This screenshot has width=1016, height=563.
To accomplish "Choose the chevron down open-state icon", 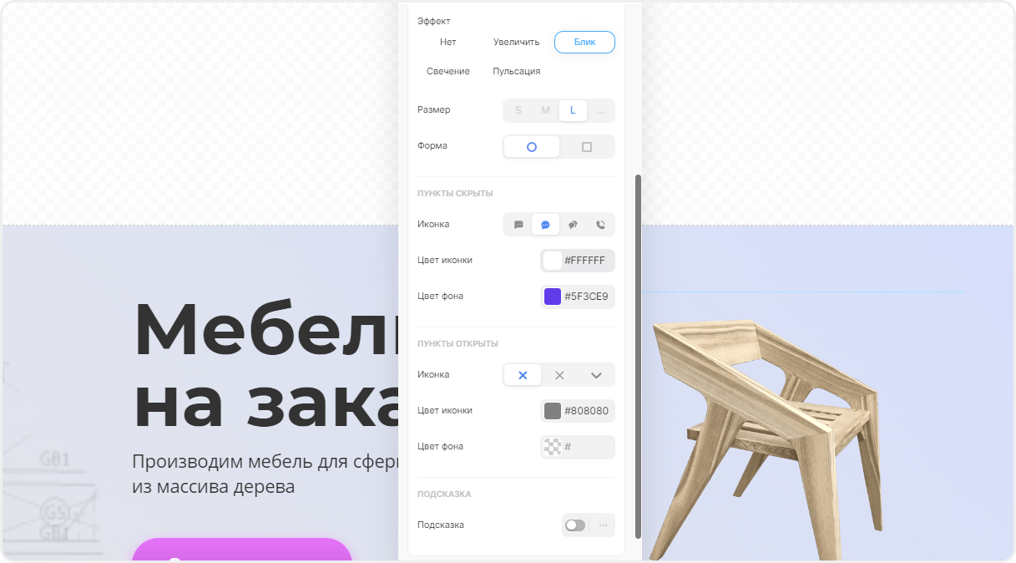I will pyautogui.click(x=596, y=375).
